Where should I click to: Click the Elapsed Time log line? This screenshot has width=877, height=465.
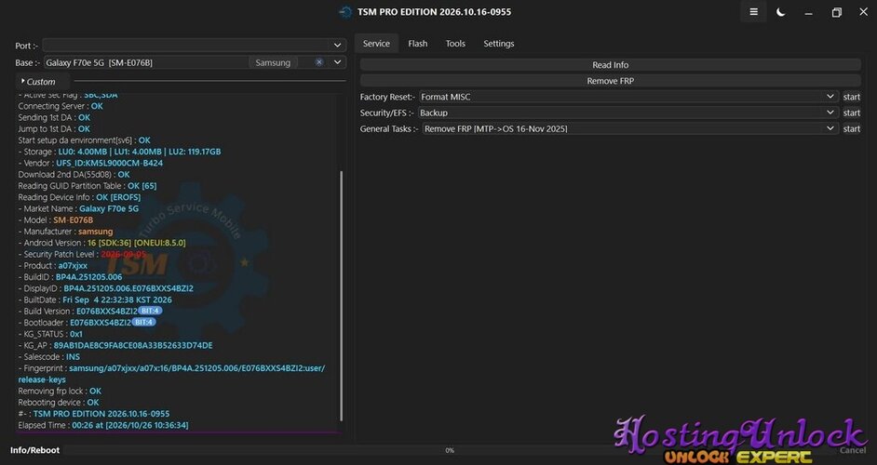103,425
